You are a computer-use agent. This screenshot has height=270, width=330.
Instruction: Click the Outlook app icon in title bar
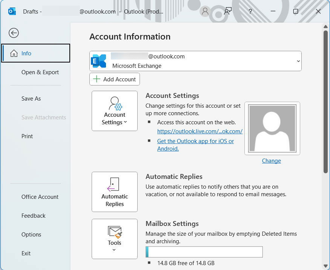(12, 11)
